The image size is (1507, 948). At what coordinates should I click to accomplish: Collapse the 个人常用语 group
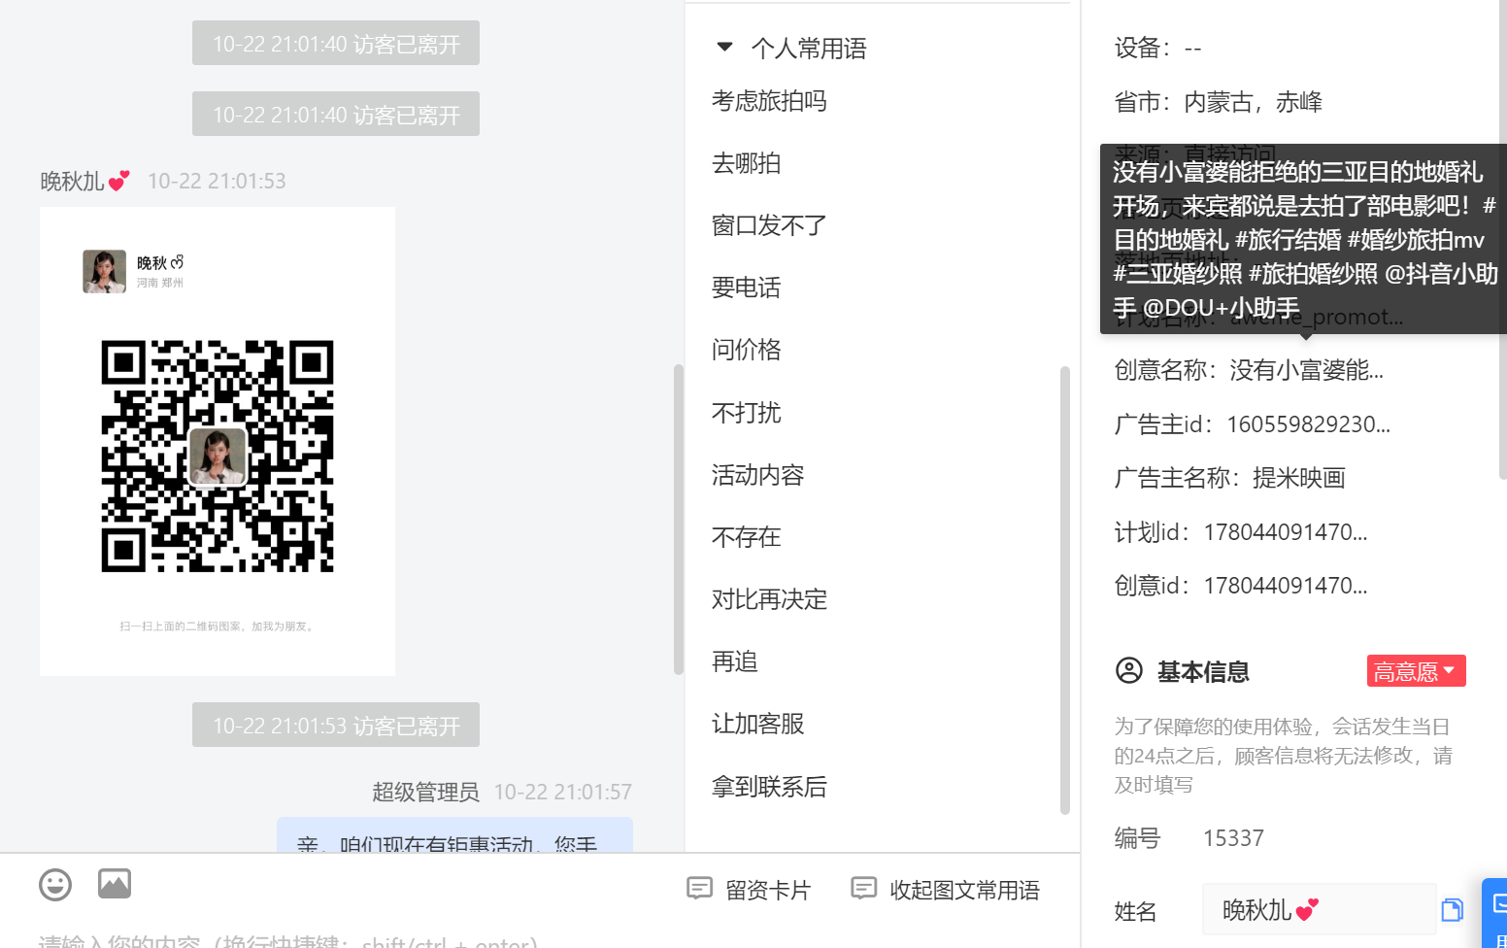724,47
